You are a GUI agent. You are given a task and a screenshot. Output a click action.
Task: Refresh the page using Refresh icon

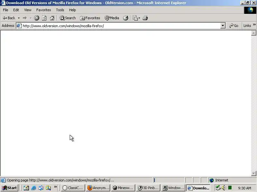coord(44,18)
